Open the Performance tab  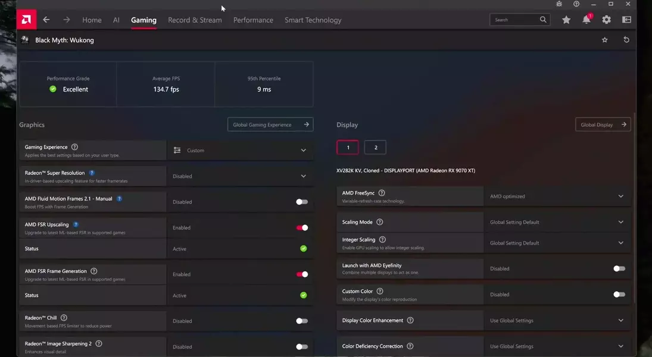tap(253, 20)
